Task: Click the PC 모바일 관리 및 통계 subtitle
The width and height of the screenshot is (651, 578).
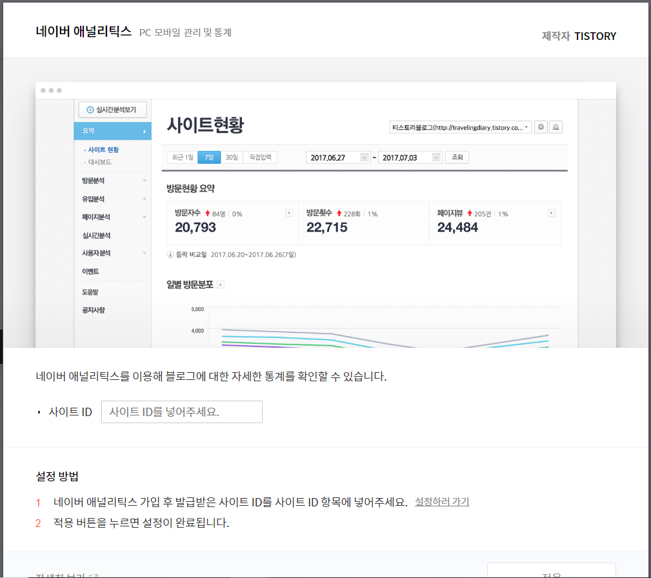Action: 185,32
